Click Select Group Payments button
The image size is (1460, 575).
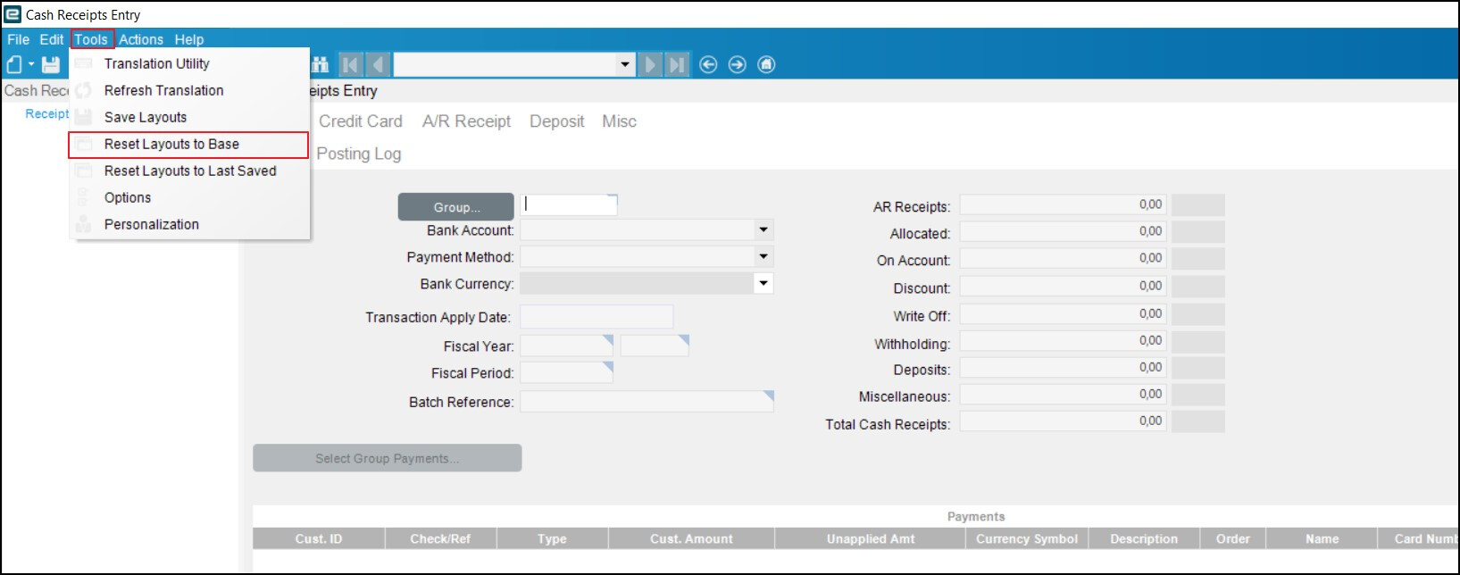(x=388, y=458)
